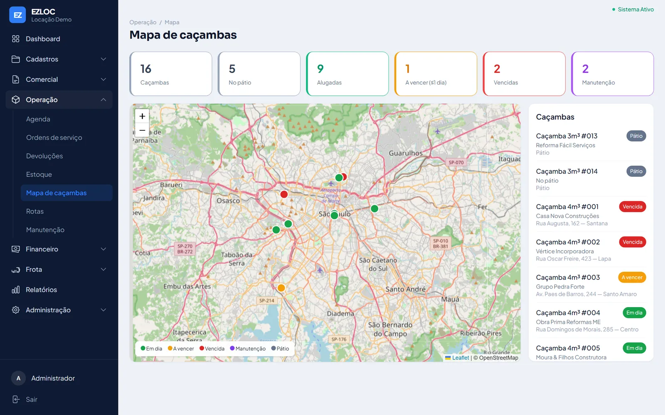Click the Frota truck icon
The image size is (665, 415).
16,269
